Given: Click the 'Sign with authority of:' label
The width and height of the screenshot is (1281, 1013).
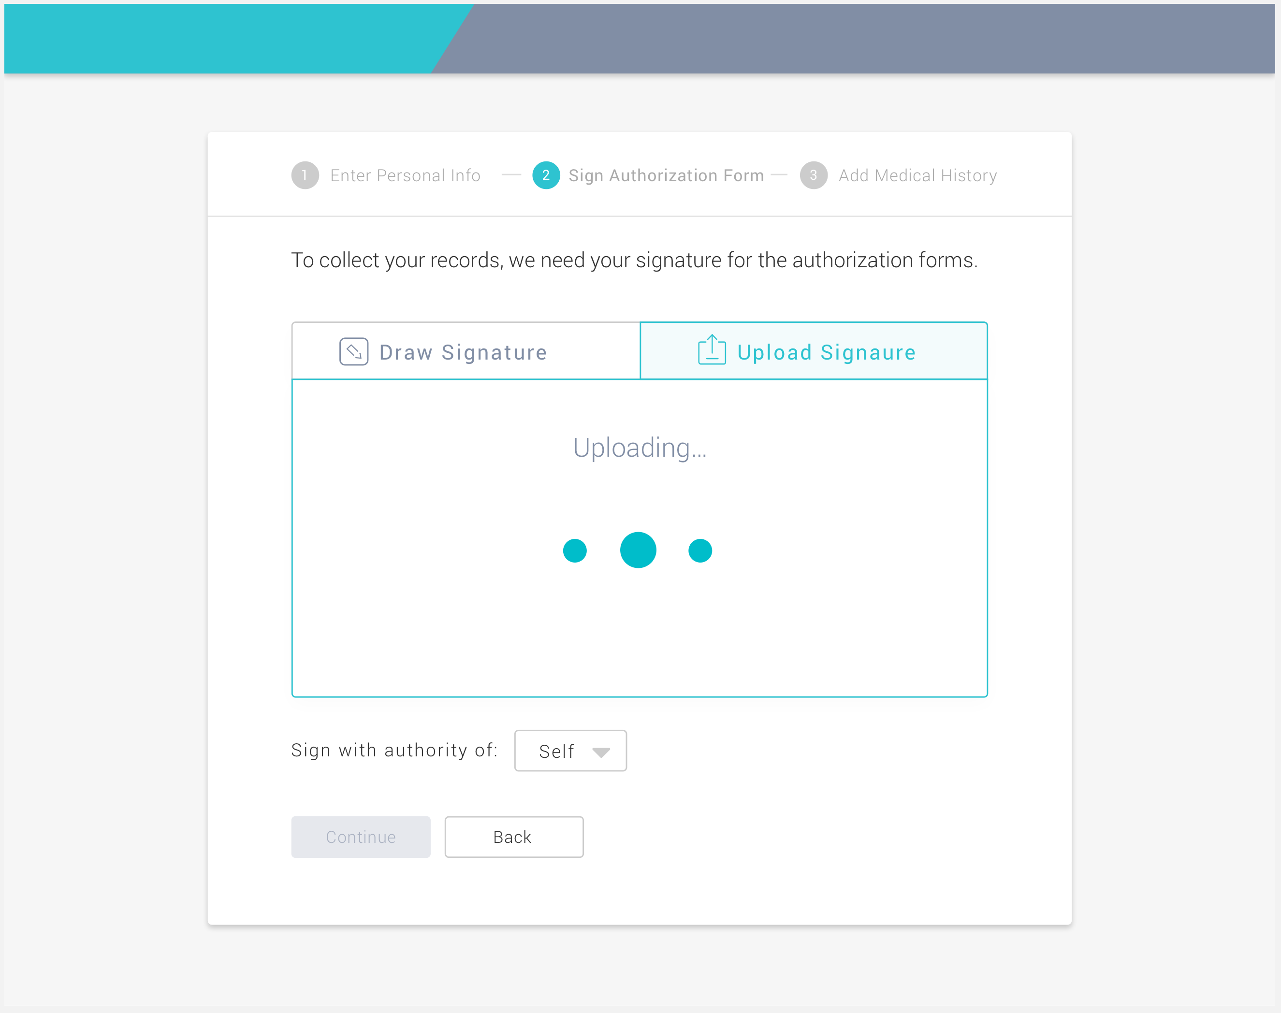Looking at the screenshot, I should [x=394, y=750].
